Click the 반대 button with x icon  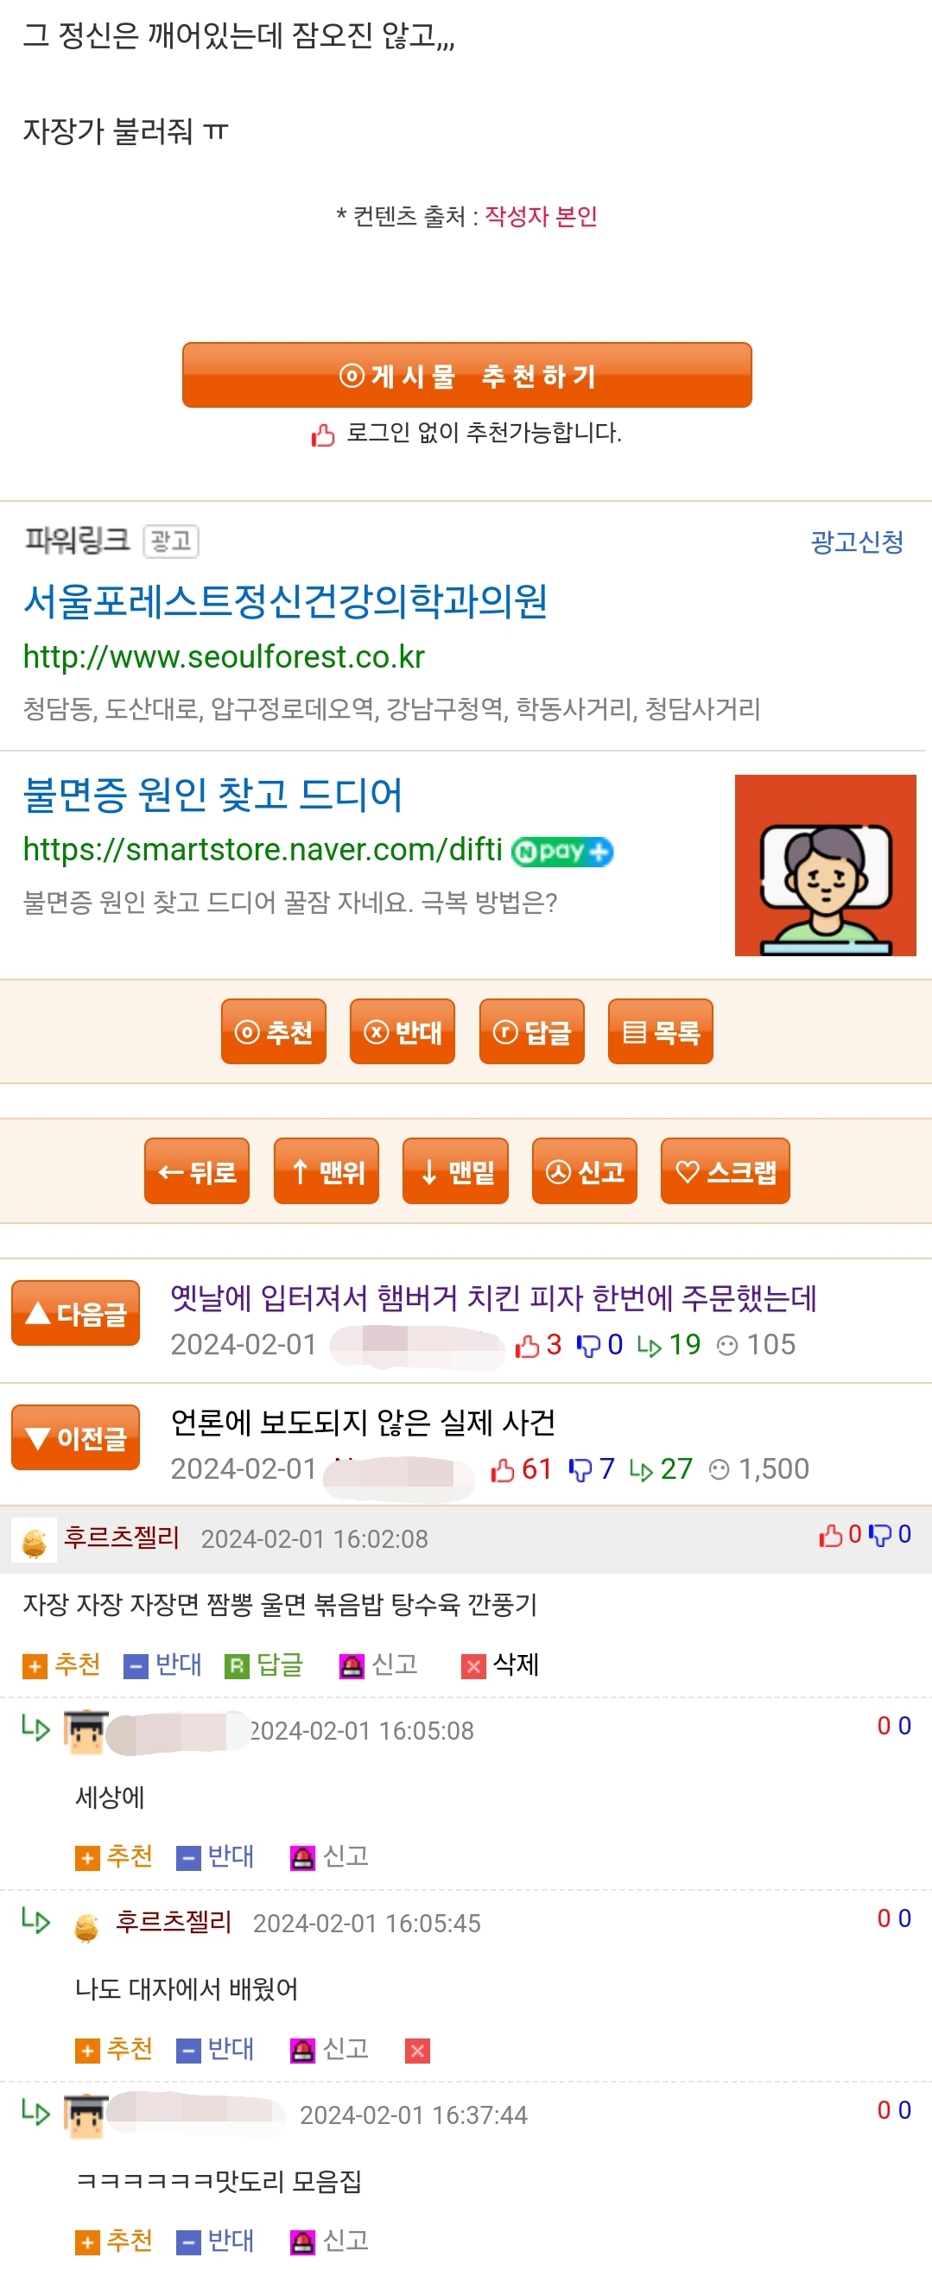click(403, 1031)
